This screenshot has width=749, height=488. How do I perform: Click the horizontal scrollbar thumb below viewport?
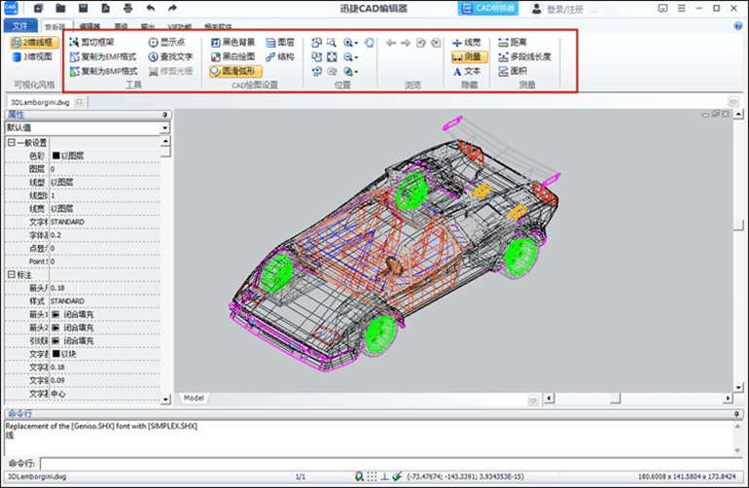[615, 399]
